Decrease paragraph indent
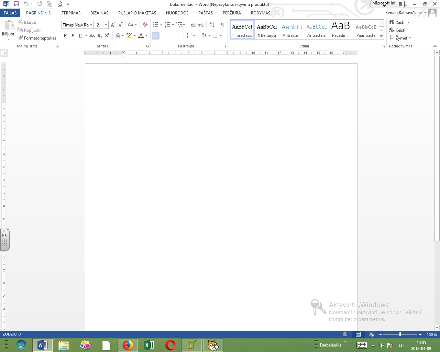This screenshot has width=440, height=352. pyautogui.click(x=194, y=25)
